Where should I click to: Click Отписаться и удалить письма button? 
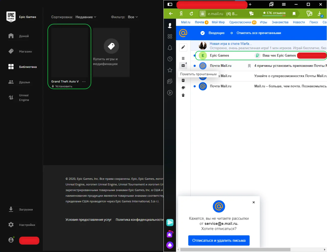[x=219, y=240]
